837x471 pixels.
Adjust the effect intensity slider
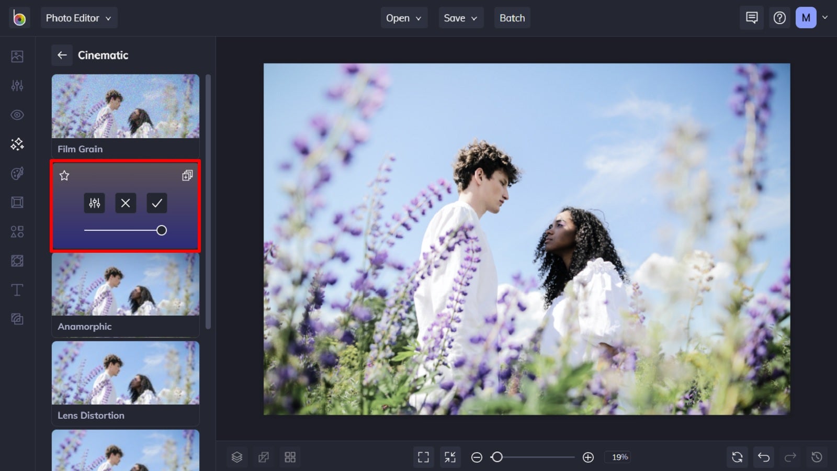[161, 230]
